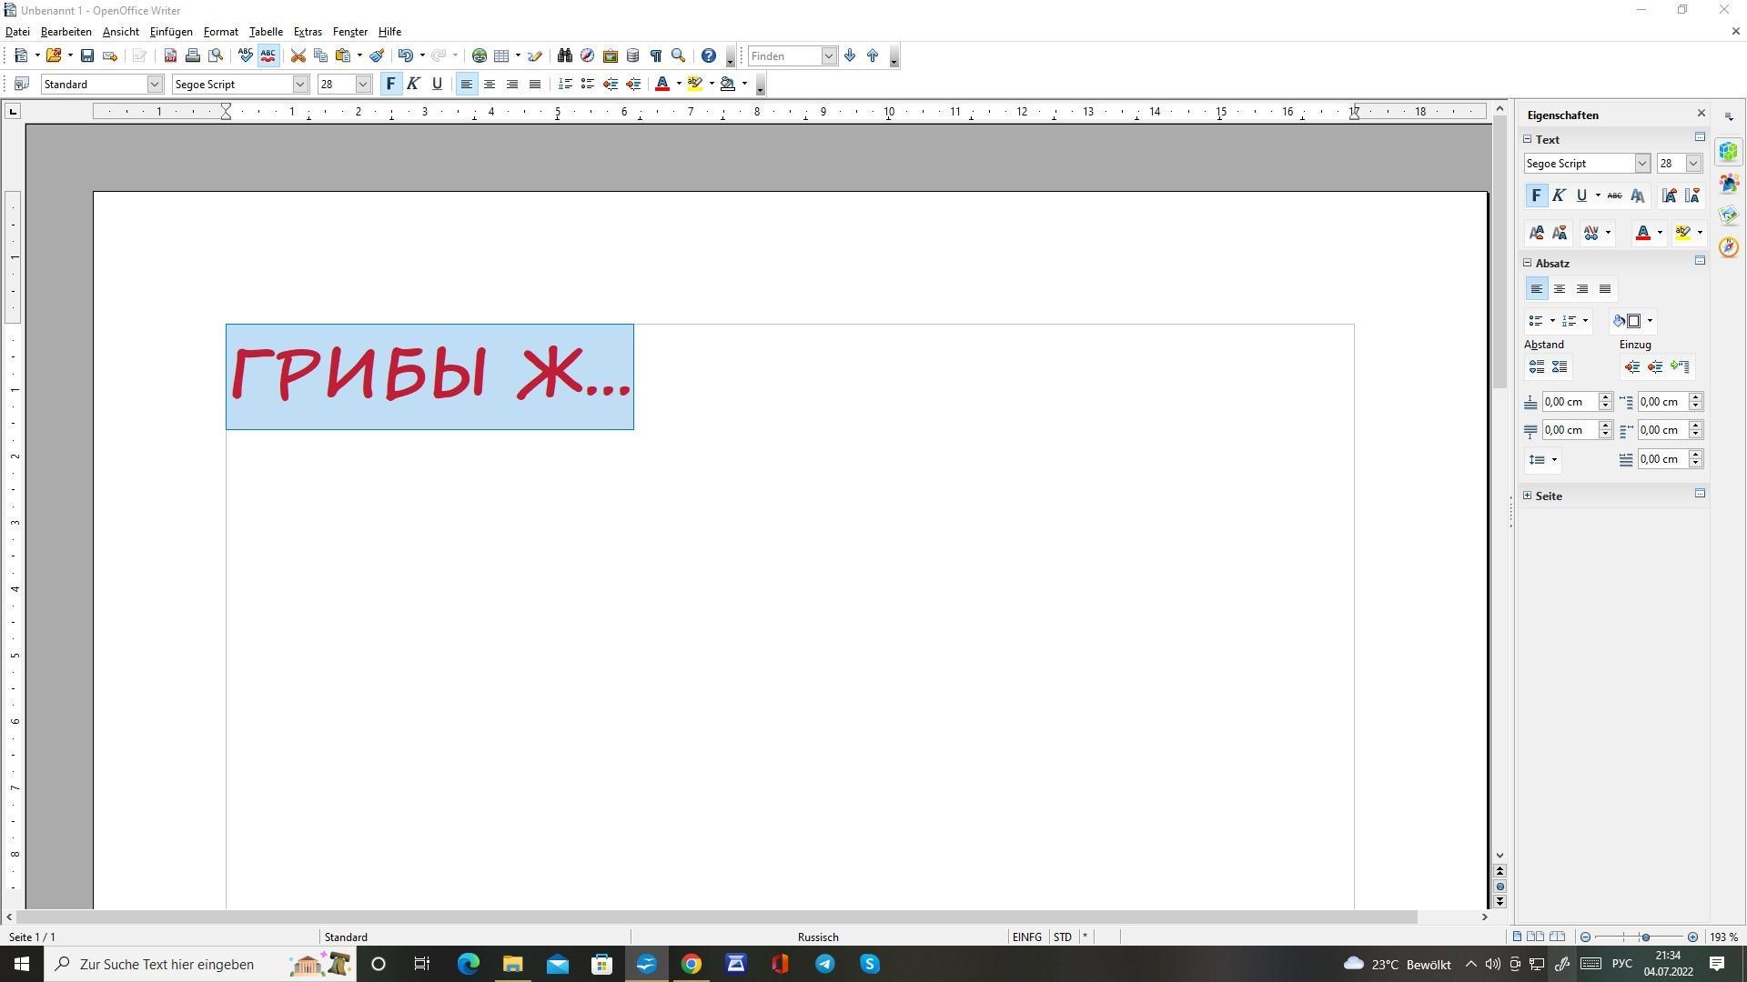The height and width of the screenshot is (982, 1747).
Task: Click the zoom slider in status bar
Action: coord(1644,937)
